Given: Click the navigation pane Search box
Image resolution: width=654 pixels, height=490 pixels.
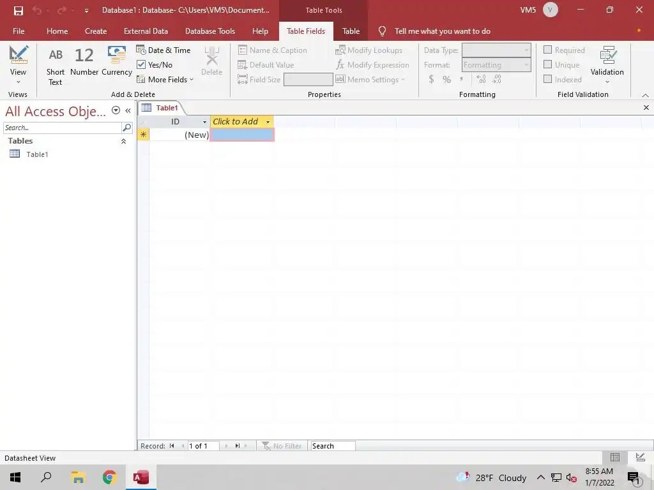Looking at the screenshot, I should [x=62, y=128].
